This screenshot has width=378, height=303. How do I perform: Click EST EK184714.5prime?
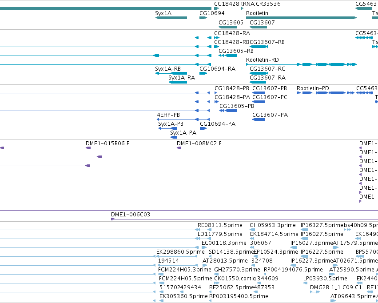[x=274, y=234]
